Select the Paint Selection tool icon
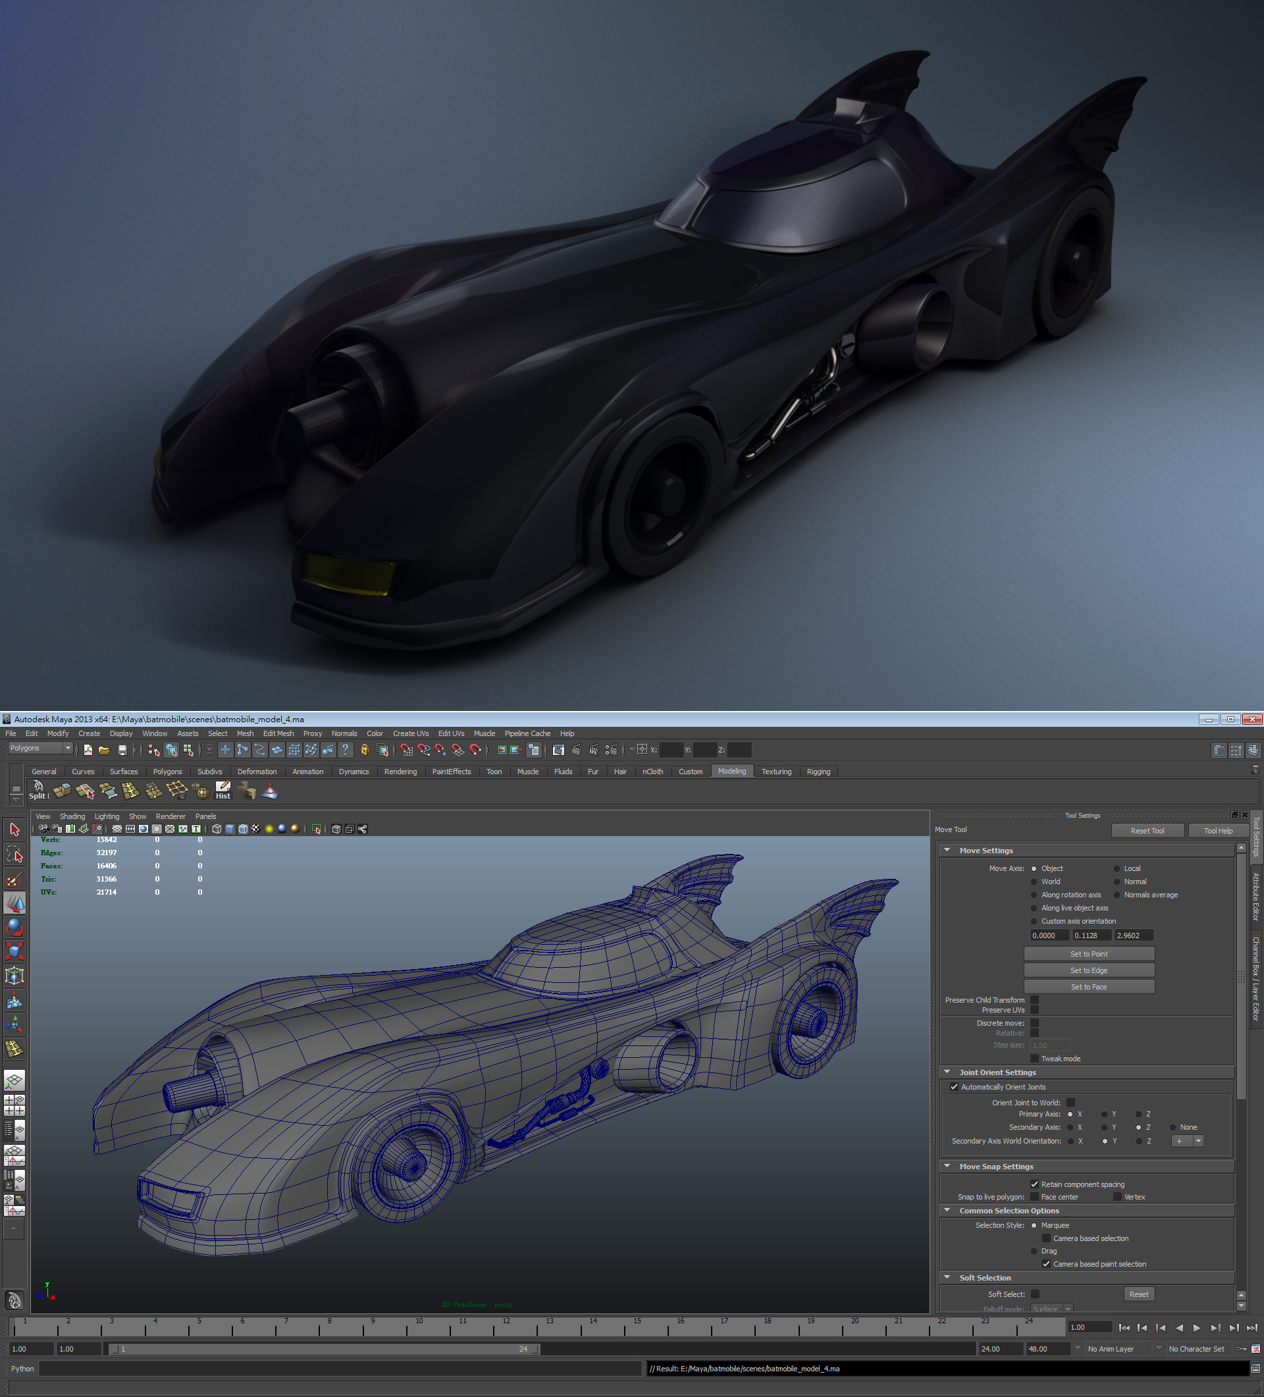This screenshot has height=1397, width=1264. point(14,879)
